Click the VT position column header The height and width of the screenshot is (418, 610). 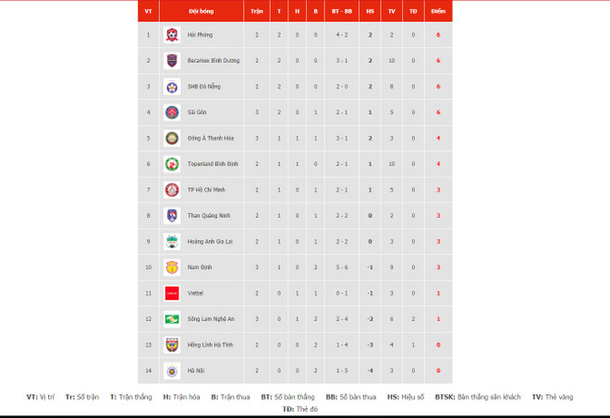pos(148,13)
